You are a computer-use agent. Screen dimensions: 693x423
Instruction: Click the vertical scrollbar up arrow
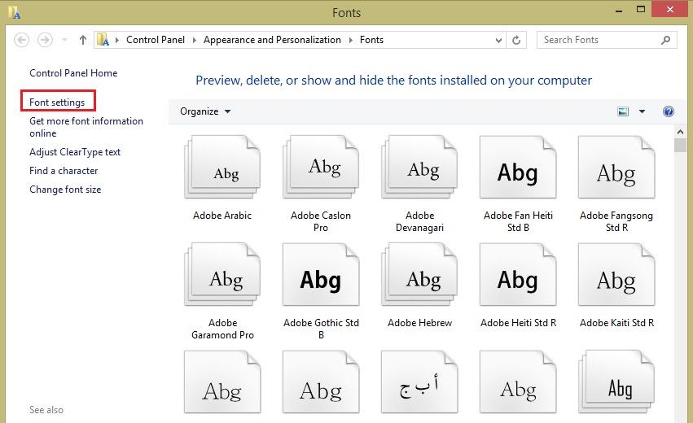tap(681, 130)
